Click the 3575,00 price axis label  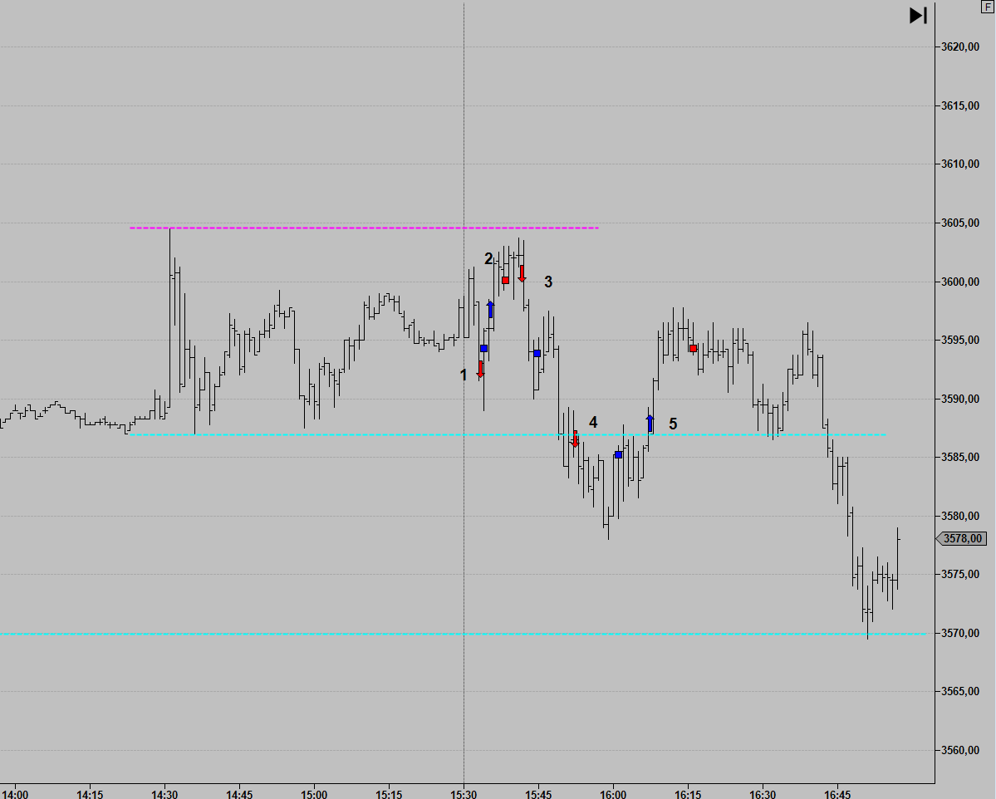click(959, 574)
